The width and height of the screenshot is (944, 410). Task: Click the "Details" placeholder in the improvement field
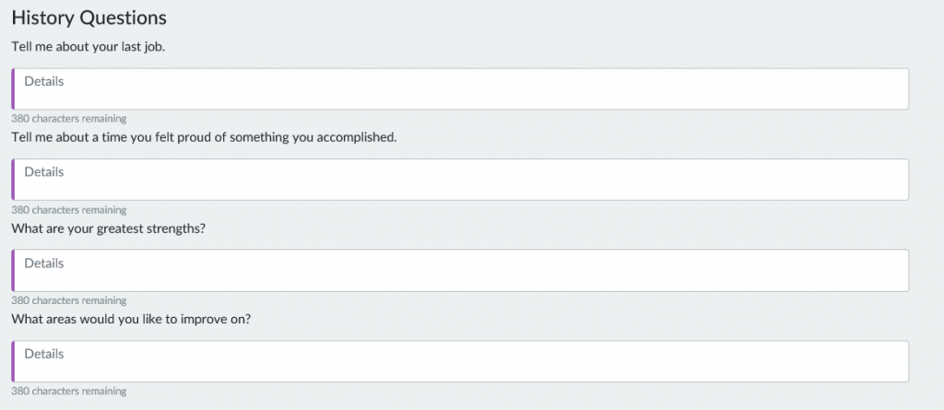[x=44, y=354]
